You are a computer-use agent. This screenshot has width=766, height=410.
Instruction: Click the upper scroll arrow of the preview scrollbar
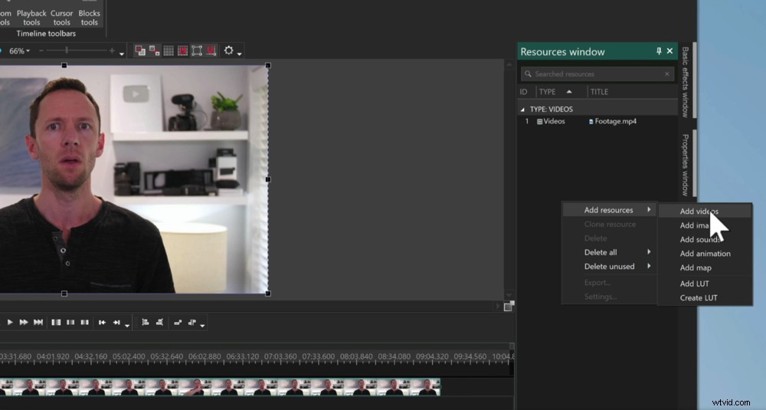[509, 64]
